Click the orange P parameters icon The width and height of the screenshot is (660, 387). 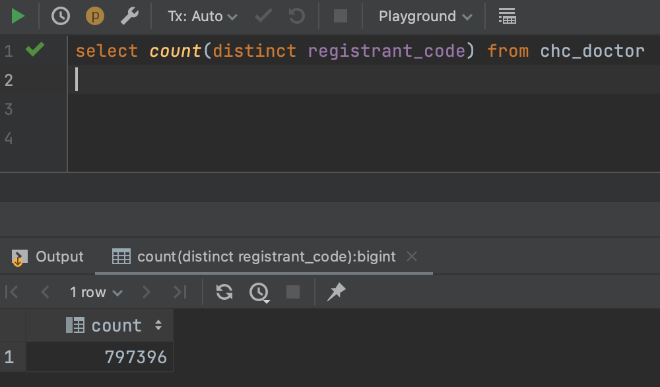[x=95, y=17]
